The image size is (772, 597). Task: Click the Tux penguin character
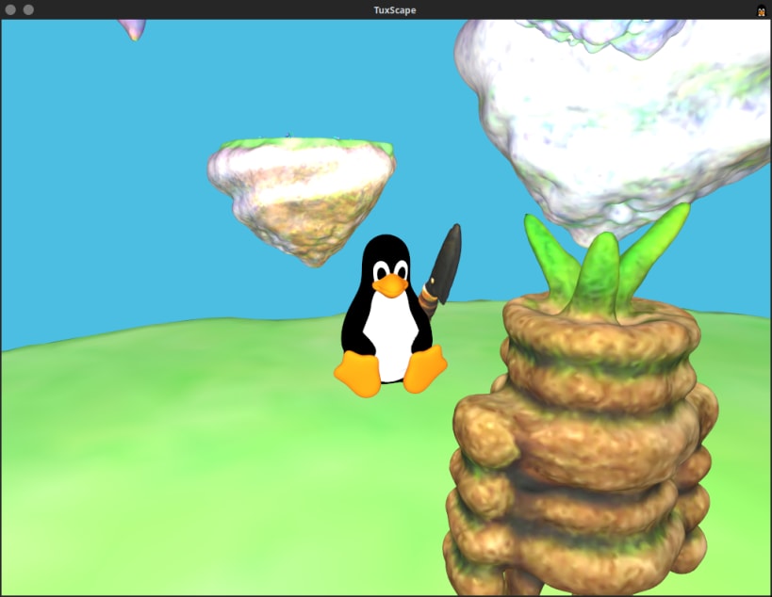(390, 315)
